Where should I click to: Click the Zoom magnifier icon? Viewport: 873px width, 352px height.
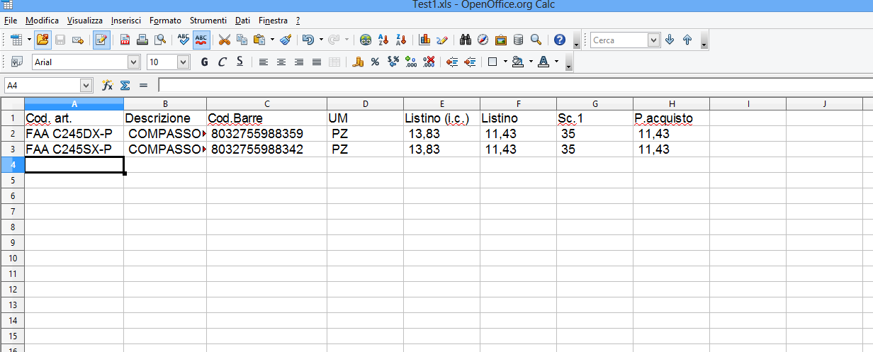coord(536,40)
